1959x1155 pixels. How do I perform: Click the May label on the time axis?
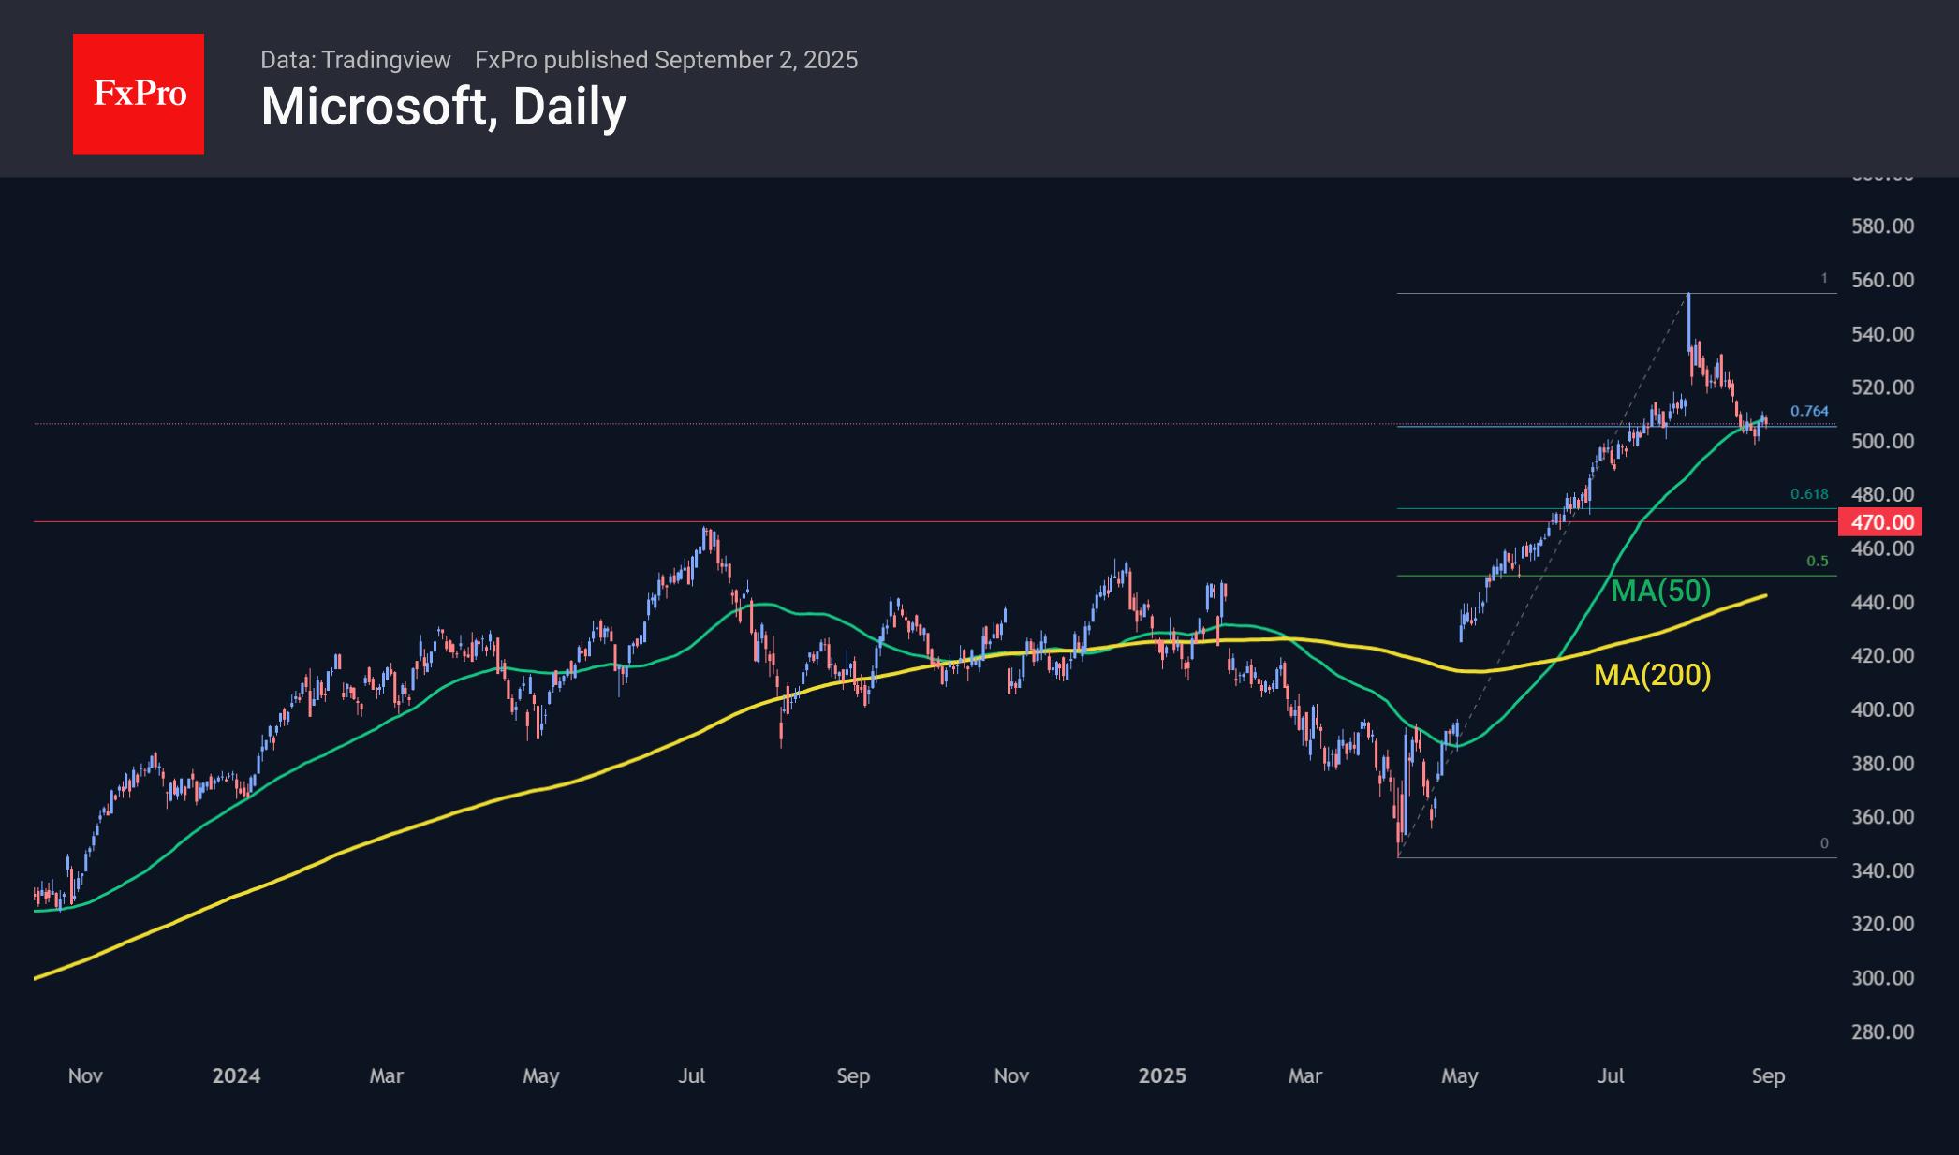pos(541,1076)
